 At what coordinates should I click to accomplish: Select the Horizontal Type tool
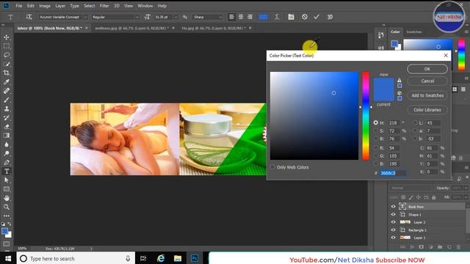(7, 171)
